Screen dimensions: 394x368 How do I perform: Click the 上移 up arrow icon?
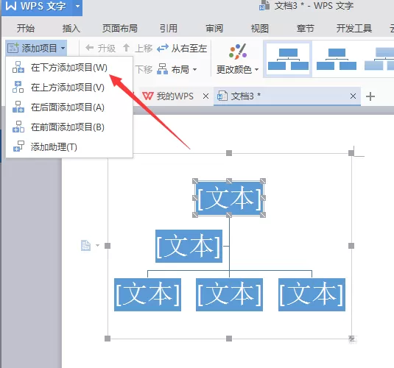point(127,48)
